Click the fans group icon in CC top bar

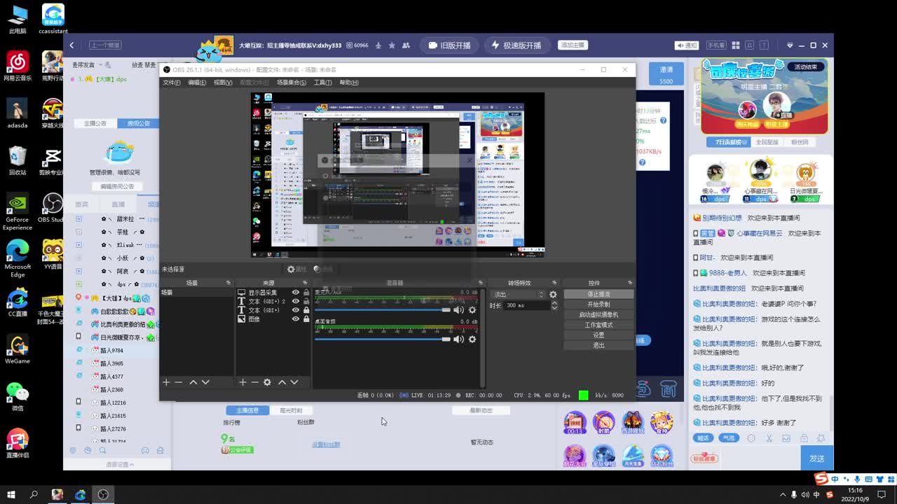[x=406, y=45]
